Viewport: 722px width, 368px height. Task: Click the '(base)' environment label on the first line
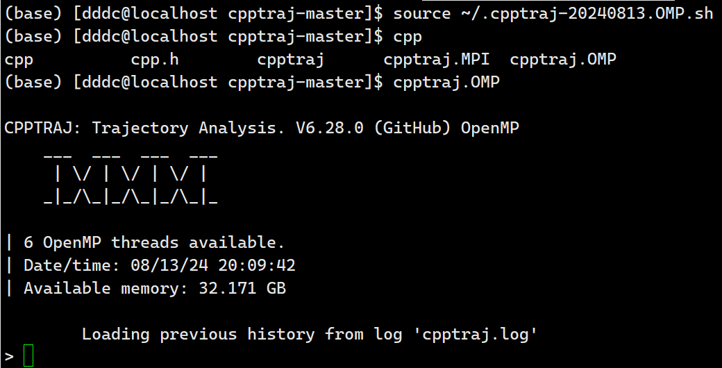tap(33, 13)
